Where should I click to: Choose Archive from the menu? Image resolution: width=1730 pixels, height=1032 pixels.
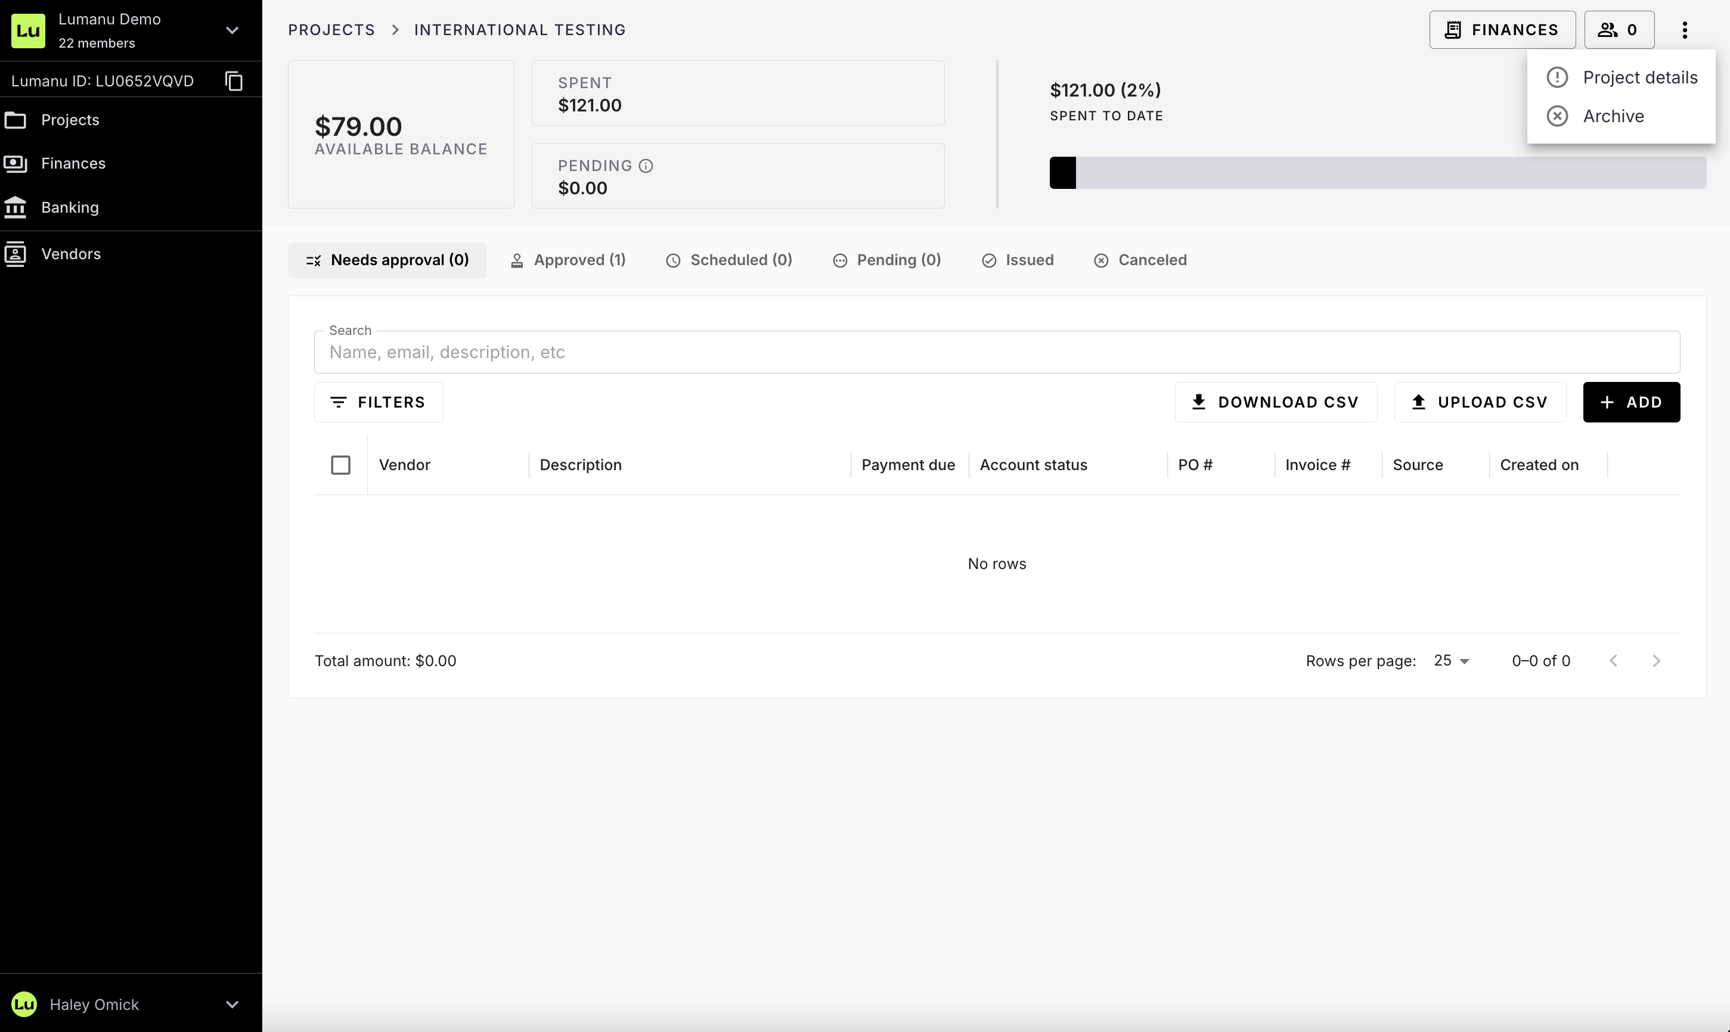coord(1613,116)
